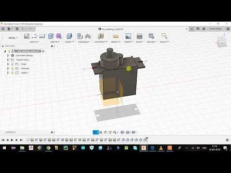
Task: Click the Create Sketch icon
Action: 26,36
